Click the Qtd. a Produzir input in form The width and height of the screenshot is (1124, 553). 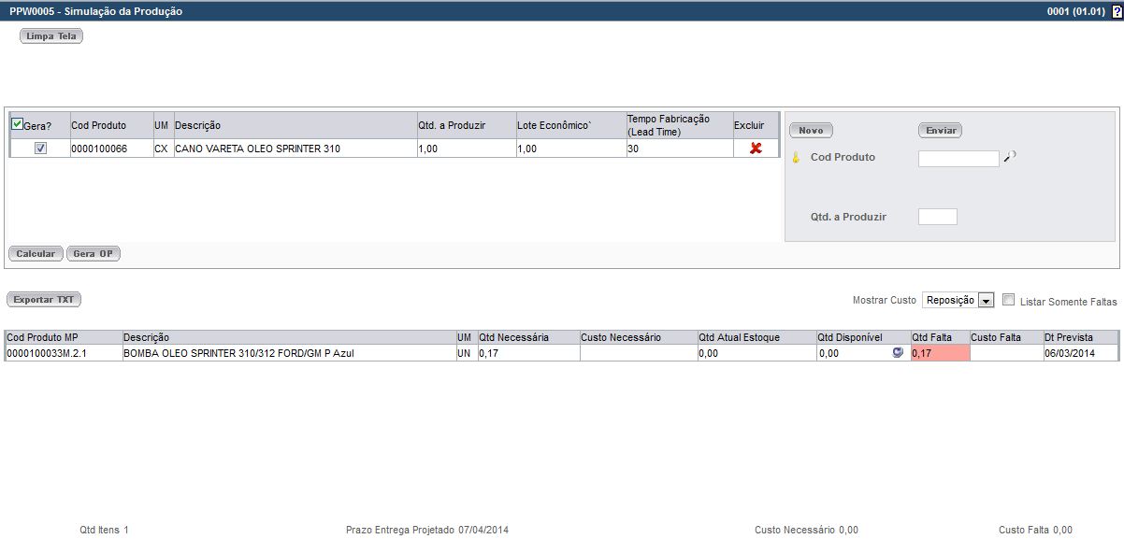tap(937, 217)
